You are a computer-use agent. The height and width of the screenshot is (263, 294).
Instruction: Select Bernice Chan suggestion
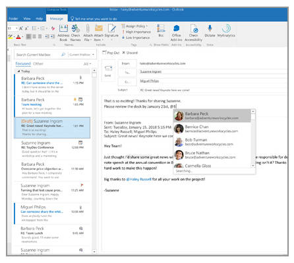pyautogui.click(x=212, y=129)
